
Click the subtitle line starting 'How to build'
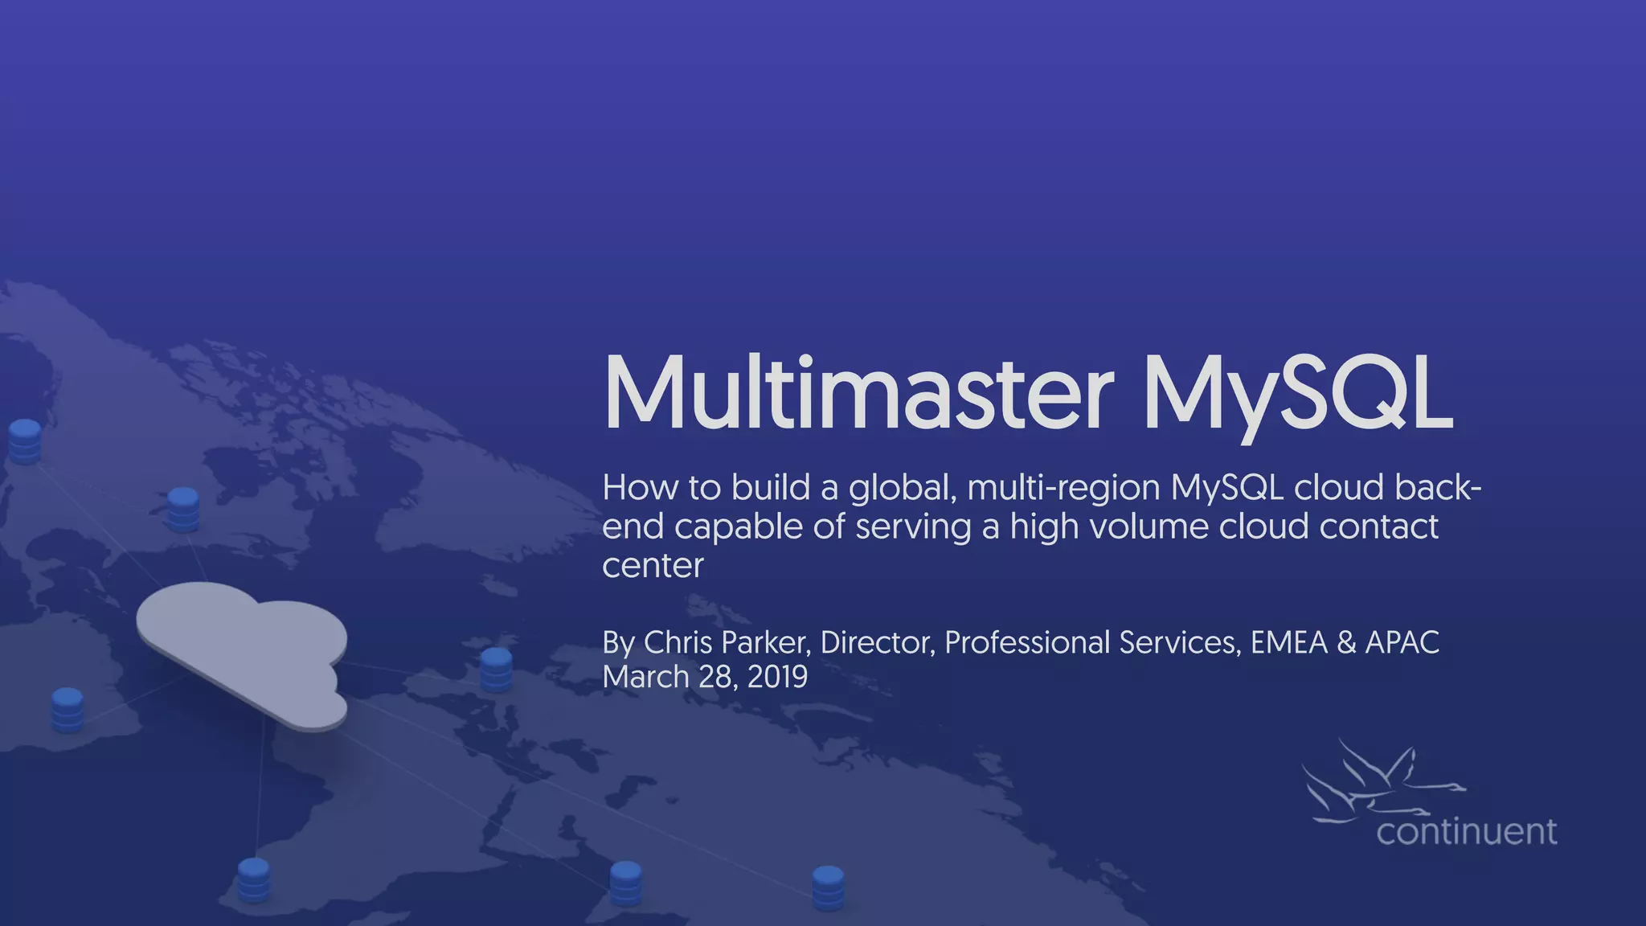click(1041, 488)
